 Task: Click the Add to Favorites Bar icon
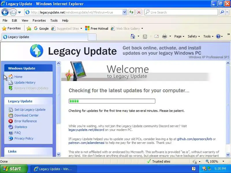coord(29,28)
